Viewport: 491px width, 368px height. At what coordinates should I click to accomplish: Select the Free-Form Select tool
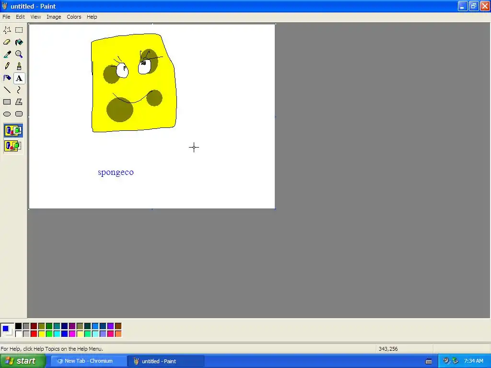(x=7, y=30)
